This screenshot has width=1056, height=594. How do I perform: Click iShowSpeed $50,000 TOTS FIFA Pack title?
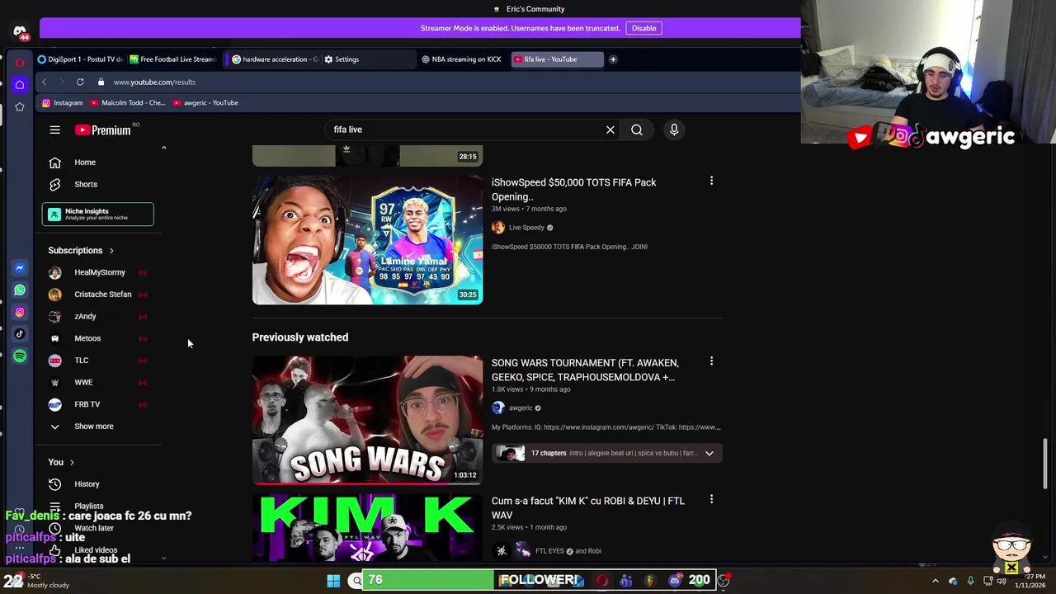pos(573,190)
